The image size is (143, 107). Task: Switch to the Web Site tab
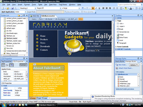(x=35, y=16)
